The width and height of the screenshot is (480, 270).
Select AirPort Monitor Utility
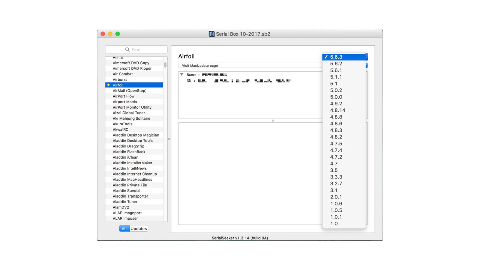pos(134,107)
